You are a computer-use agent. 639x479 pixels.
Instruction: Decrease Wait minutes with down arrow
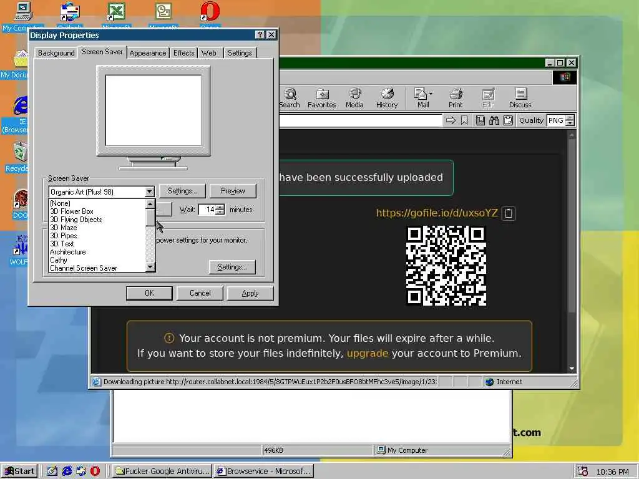pyautogui.click(x=220, y=212)
